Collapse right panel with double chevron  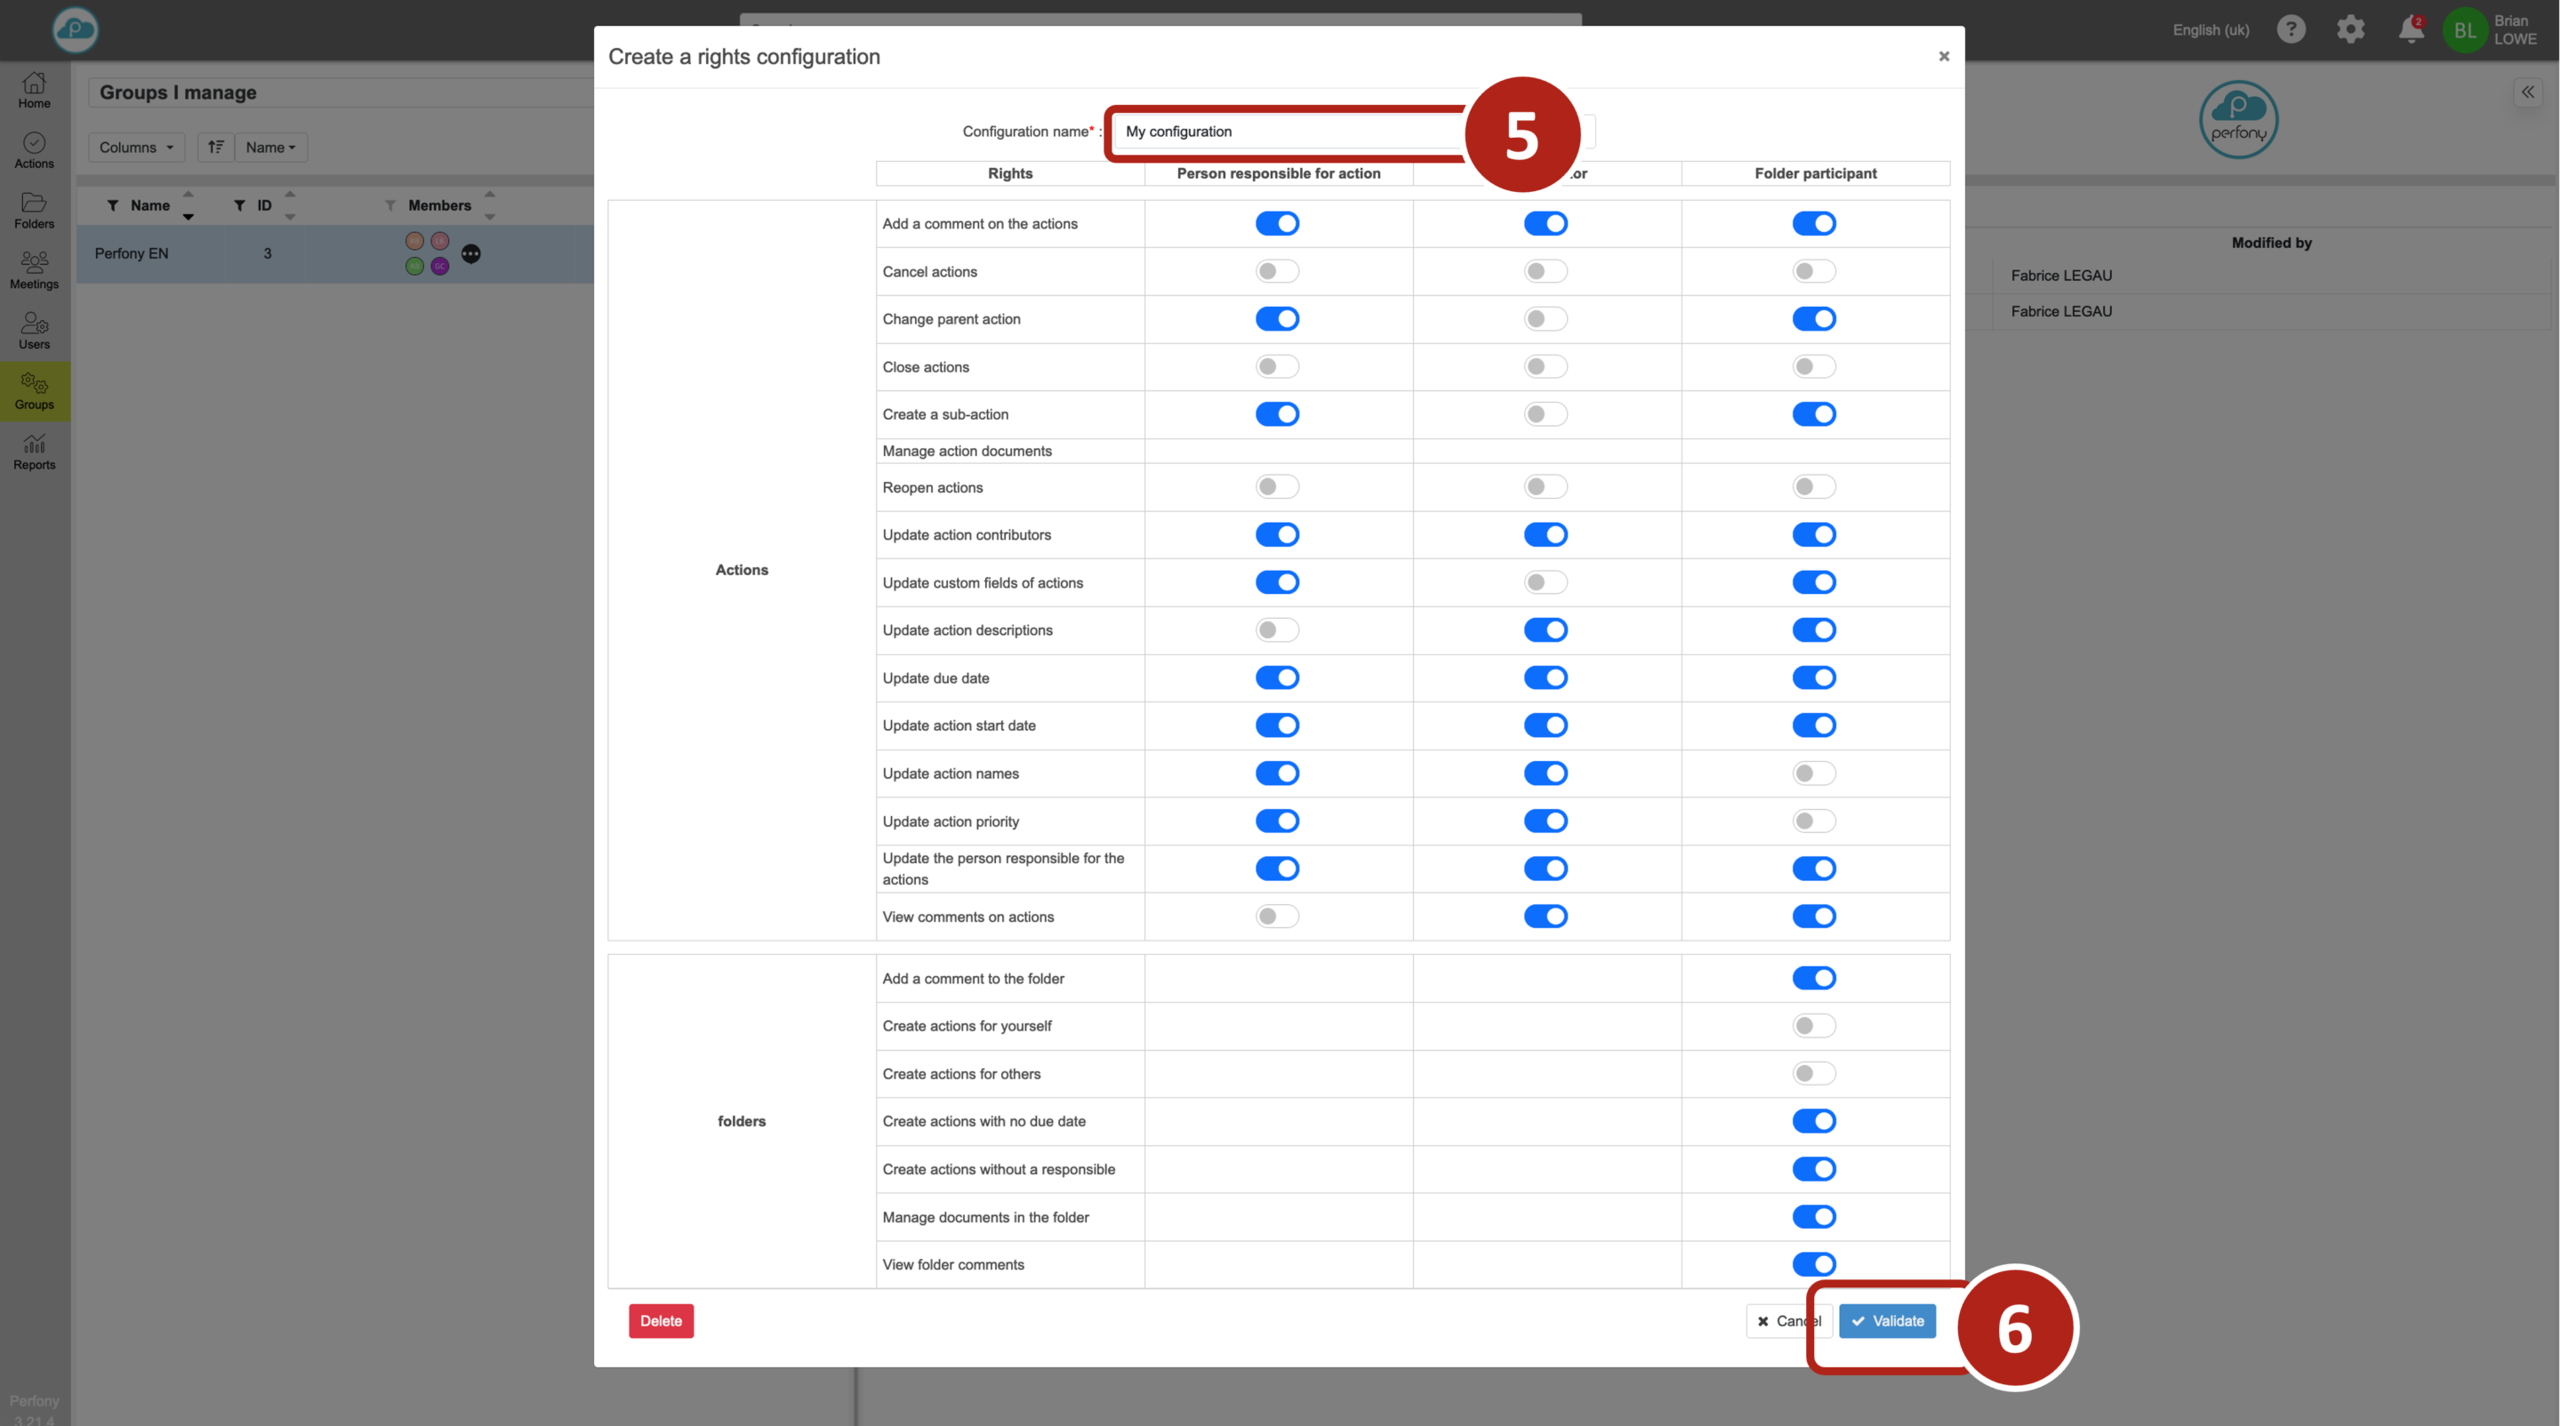pos(2527,92)
